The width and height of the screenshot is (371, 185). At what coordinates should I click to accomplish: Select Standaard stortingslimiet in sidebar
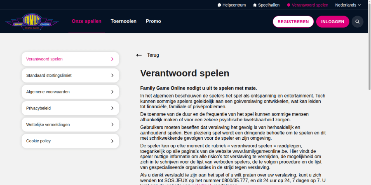point(70,76)
